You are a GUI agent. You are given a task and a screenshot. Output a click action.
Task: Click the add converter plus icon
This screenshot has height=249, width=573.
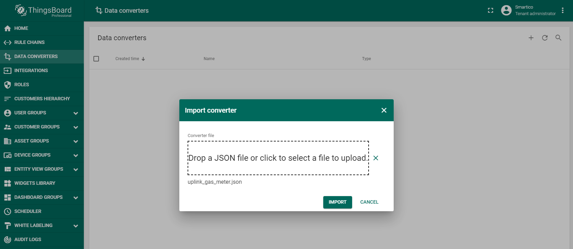coord(531,38)
